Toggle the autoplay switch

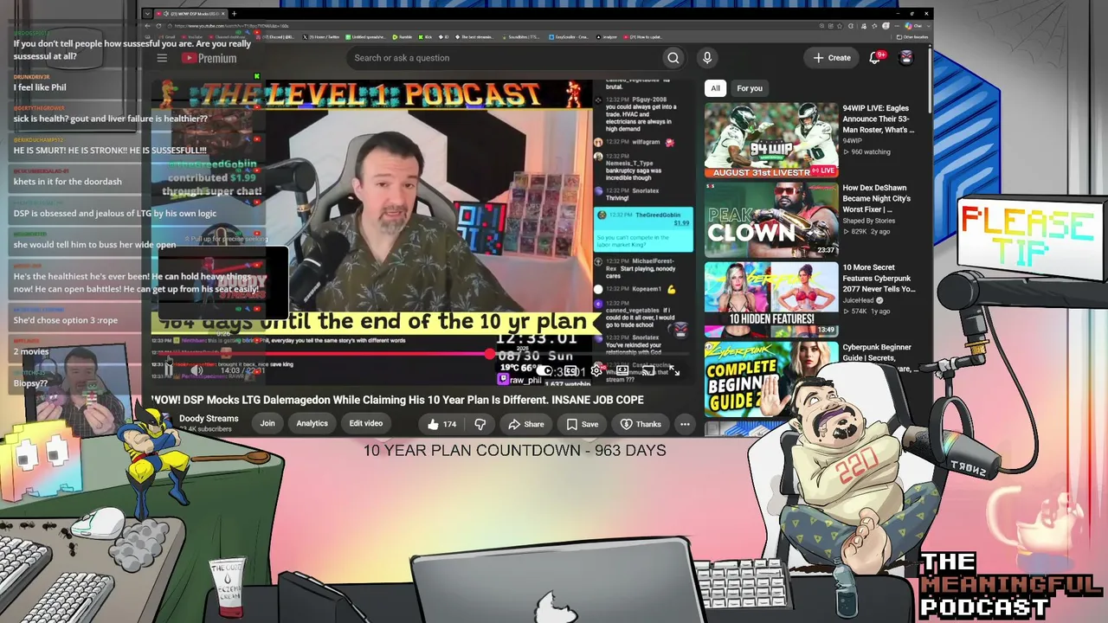click(545, 370)
